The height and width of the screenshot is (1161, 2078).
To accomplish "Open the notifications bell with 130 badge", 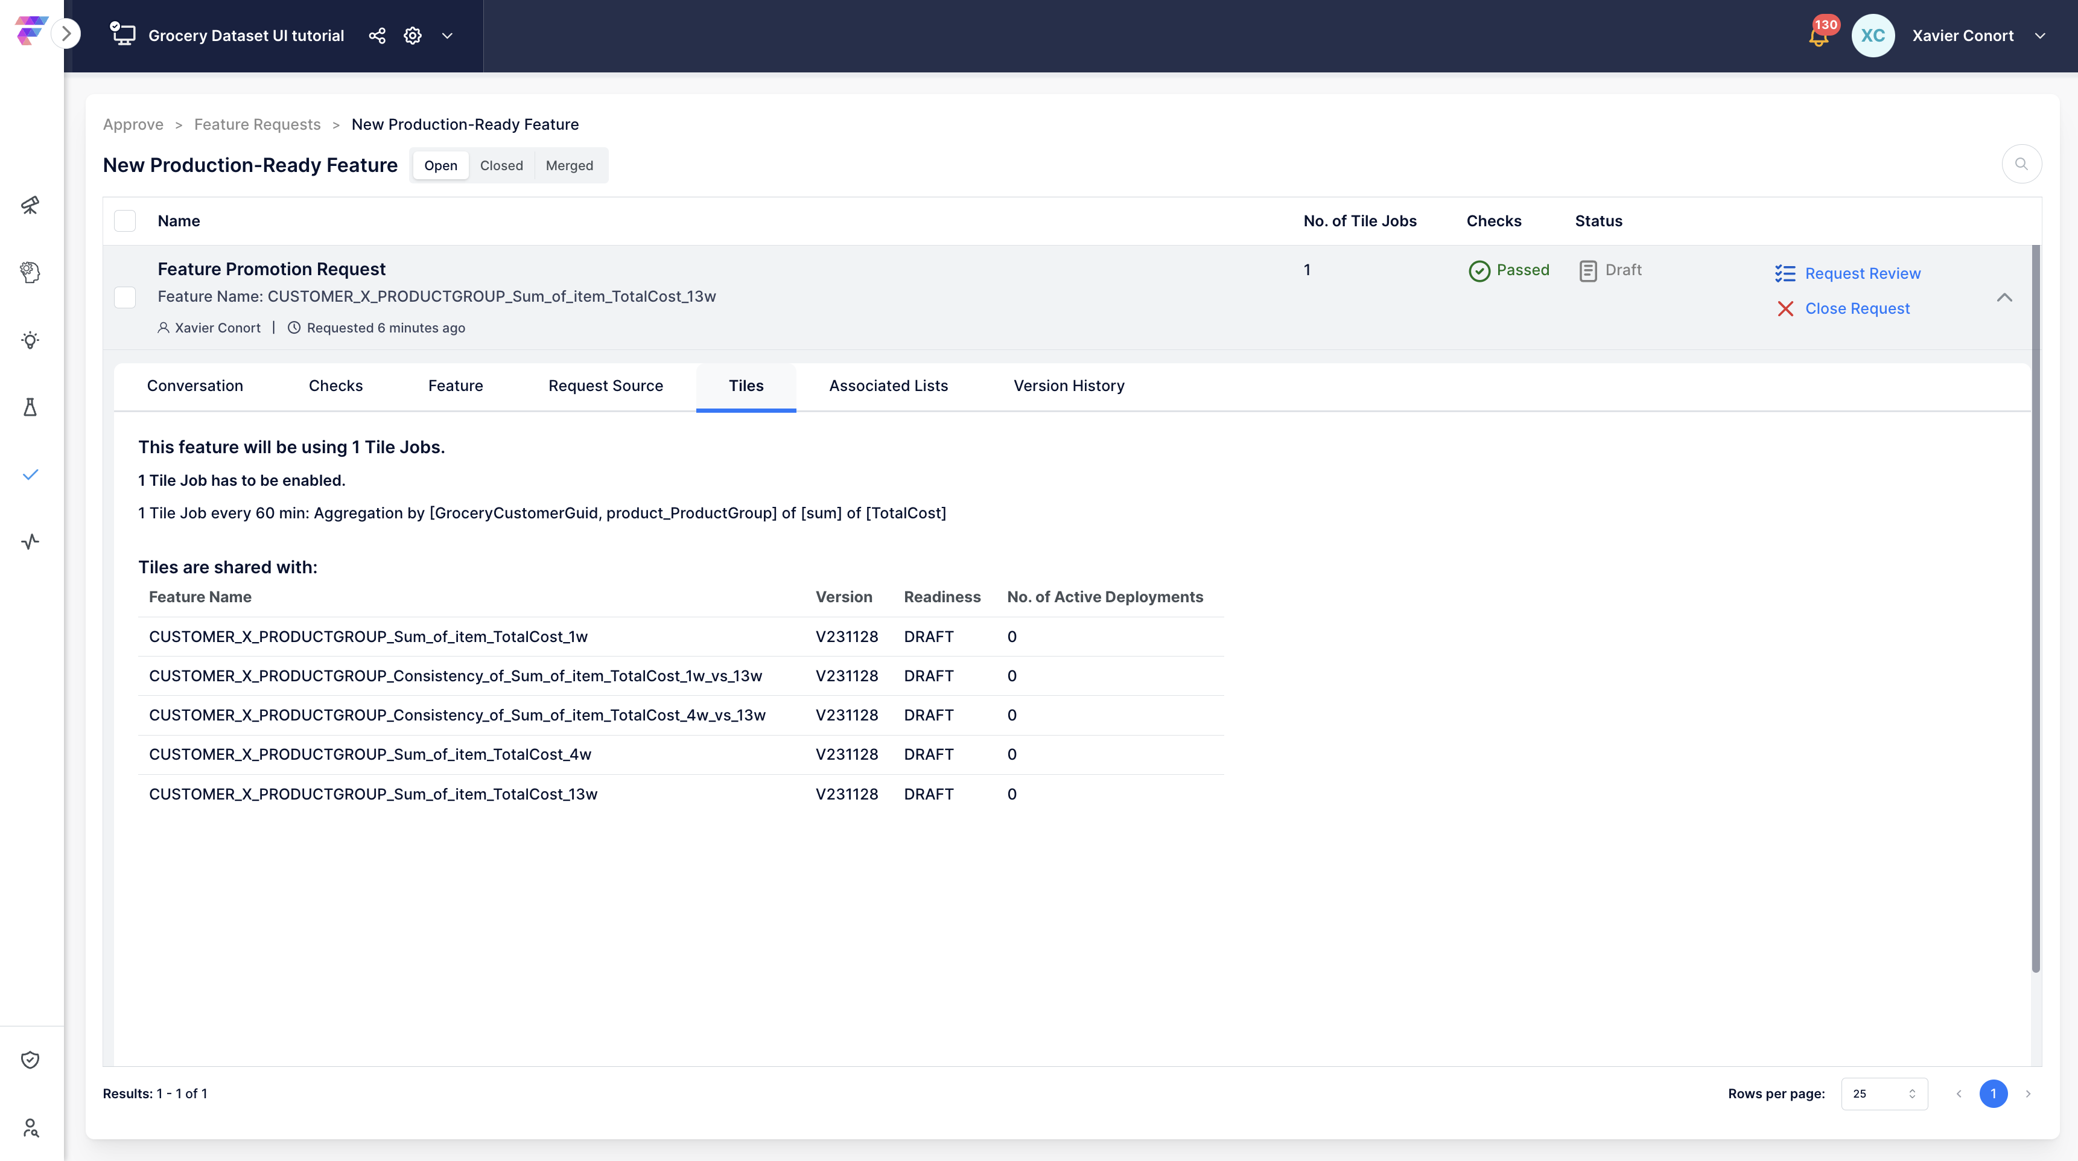I will click(1819, 34).
